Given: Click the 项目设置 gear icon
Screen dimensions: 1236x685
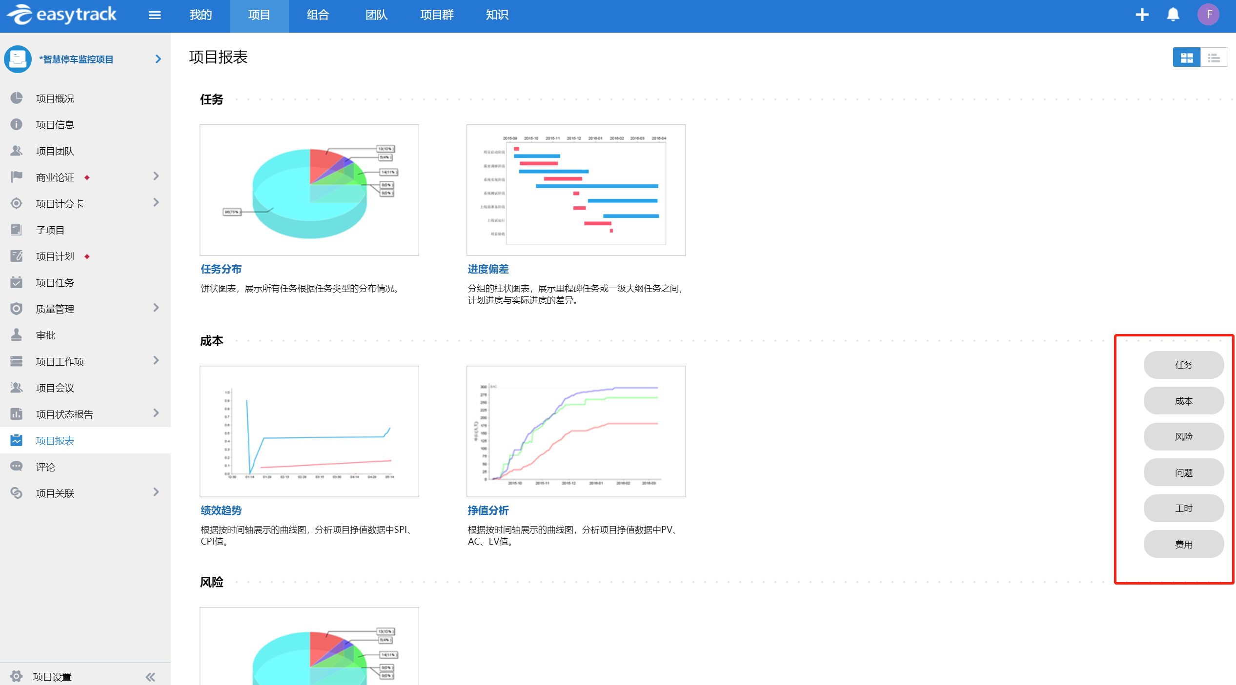Looking at the screenshot, I should [x=17, y=676].
